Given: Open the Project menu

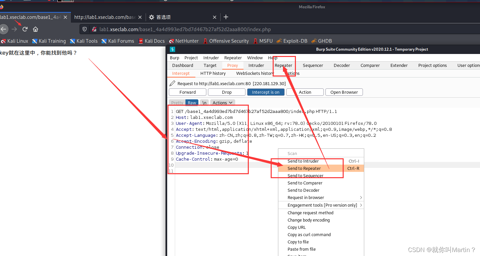Looking at the screenshot, I should click(191, 58).
